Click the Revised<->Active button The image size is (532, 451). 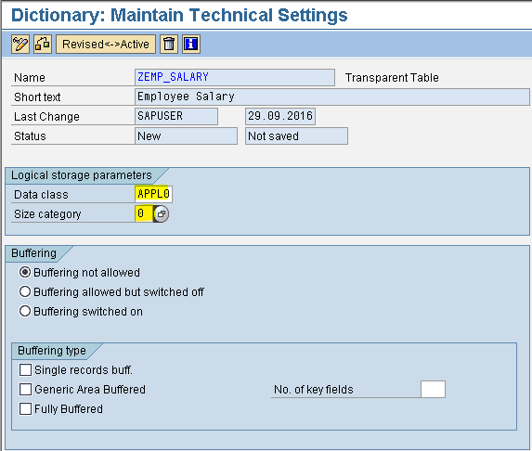coord(106,45)
